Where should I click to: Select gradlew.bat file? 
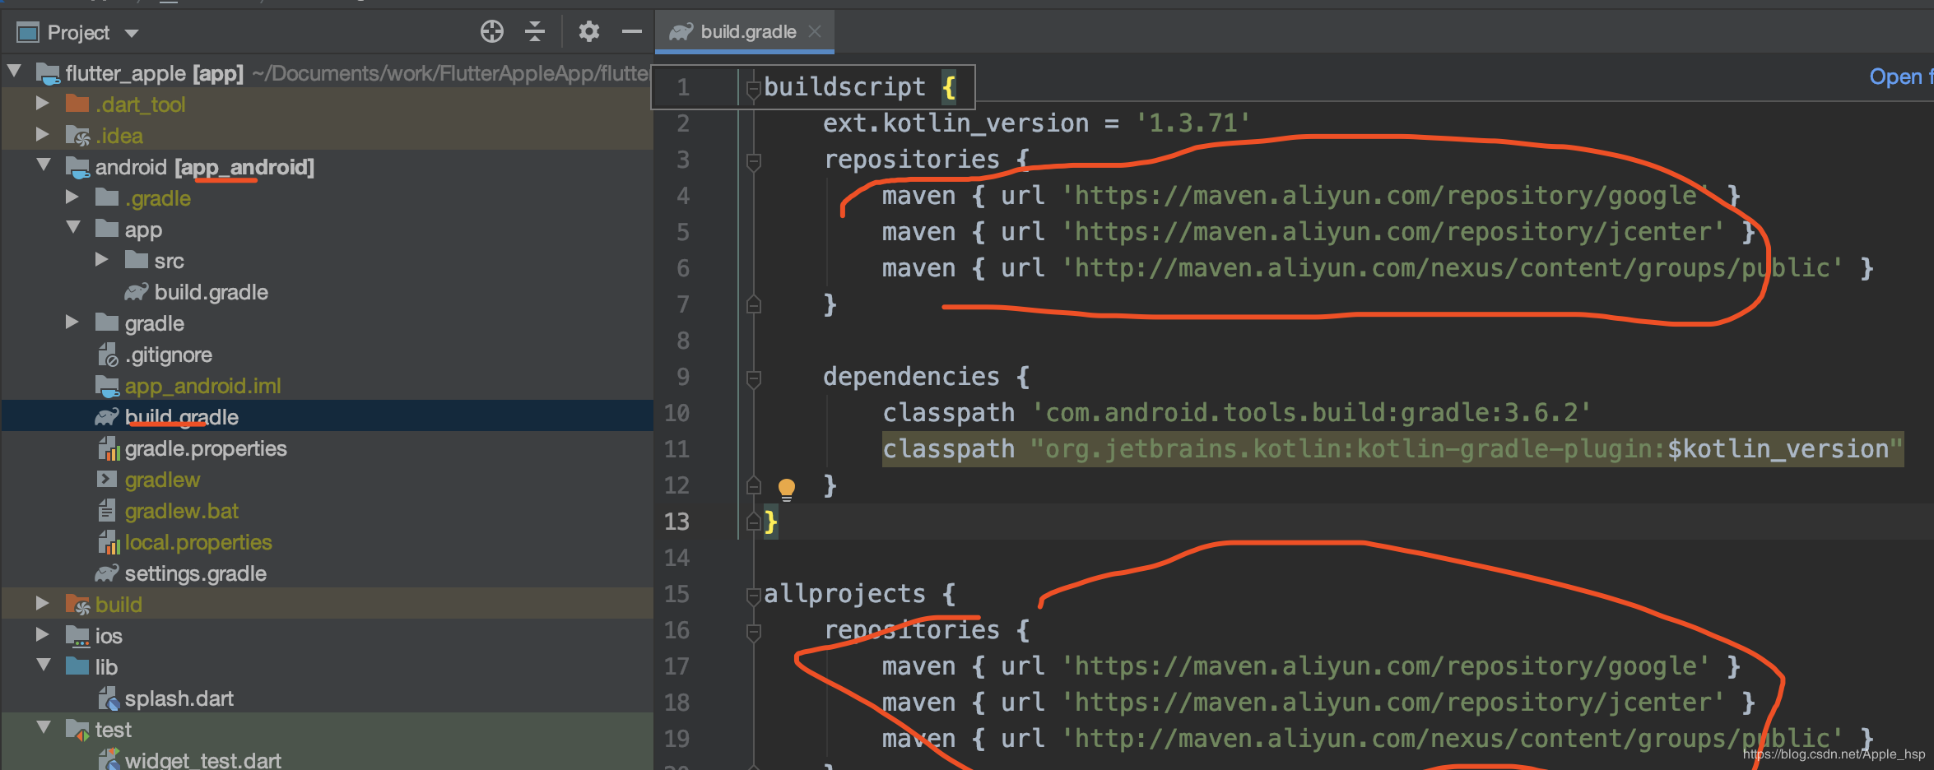181,511
